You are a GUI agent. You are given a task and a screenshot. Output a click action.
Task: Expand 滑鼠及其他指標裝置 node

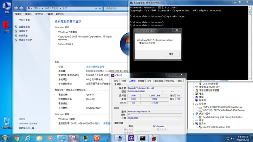[x=193, y=90]
